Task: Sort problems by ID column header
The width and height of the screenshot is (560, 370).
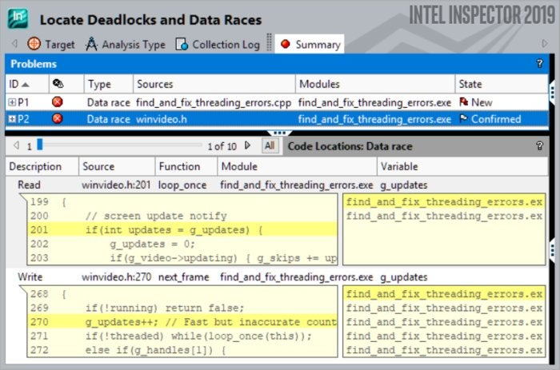Action: tap(27, 84)
